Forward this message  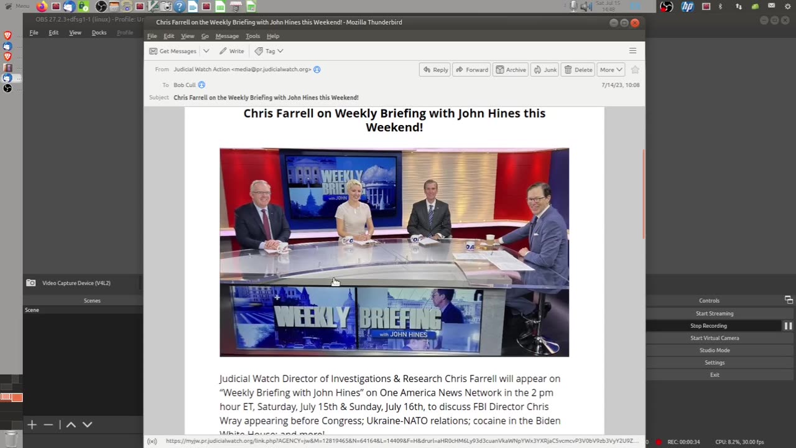pos(471,70)
